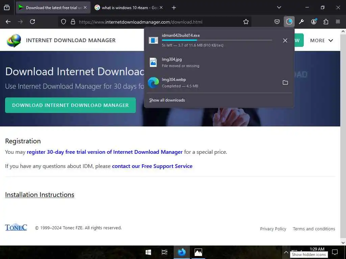
Task: Click the Photos app taskbar icon
Action: click(198, 252)
